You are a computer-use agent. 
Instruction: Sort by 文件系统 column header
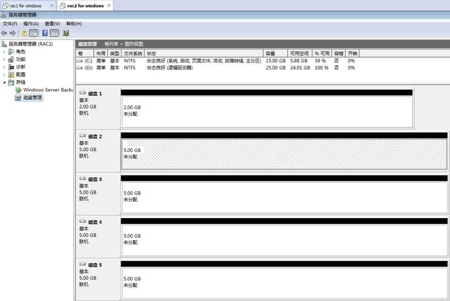(133, 53)
